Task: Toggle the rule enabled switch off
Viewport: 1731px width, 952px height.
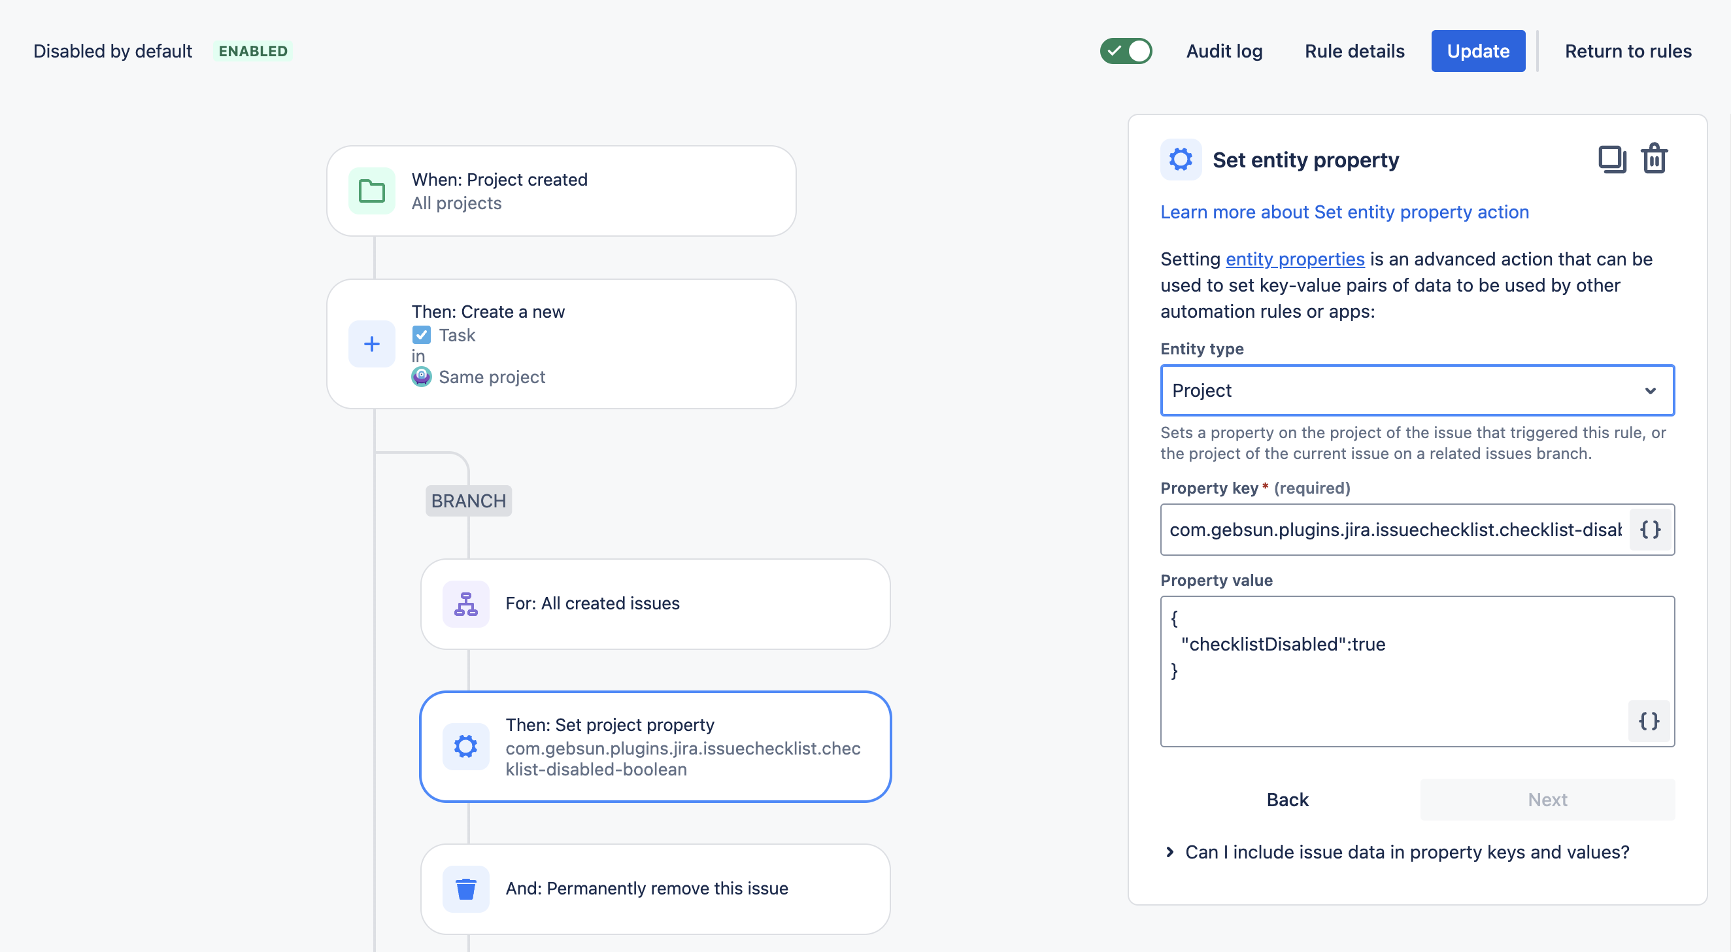Action: click(1126, 51)
